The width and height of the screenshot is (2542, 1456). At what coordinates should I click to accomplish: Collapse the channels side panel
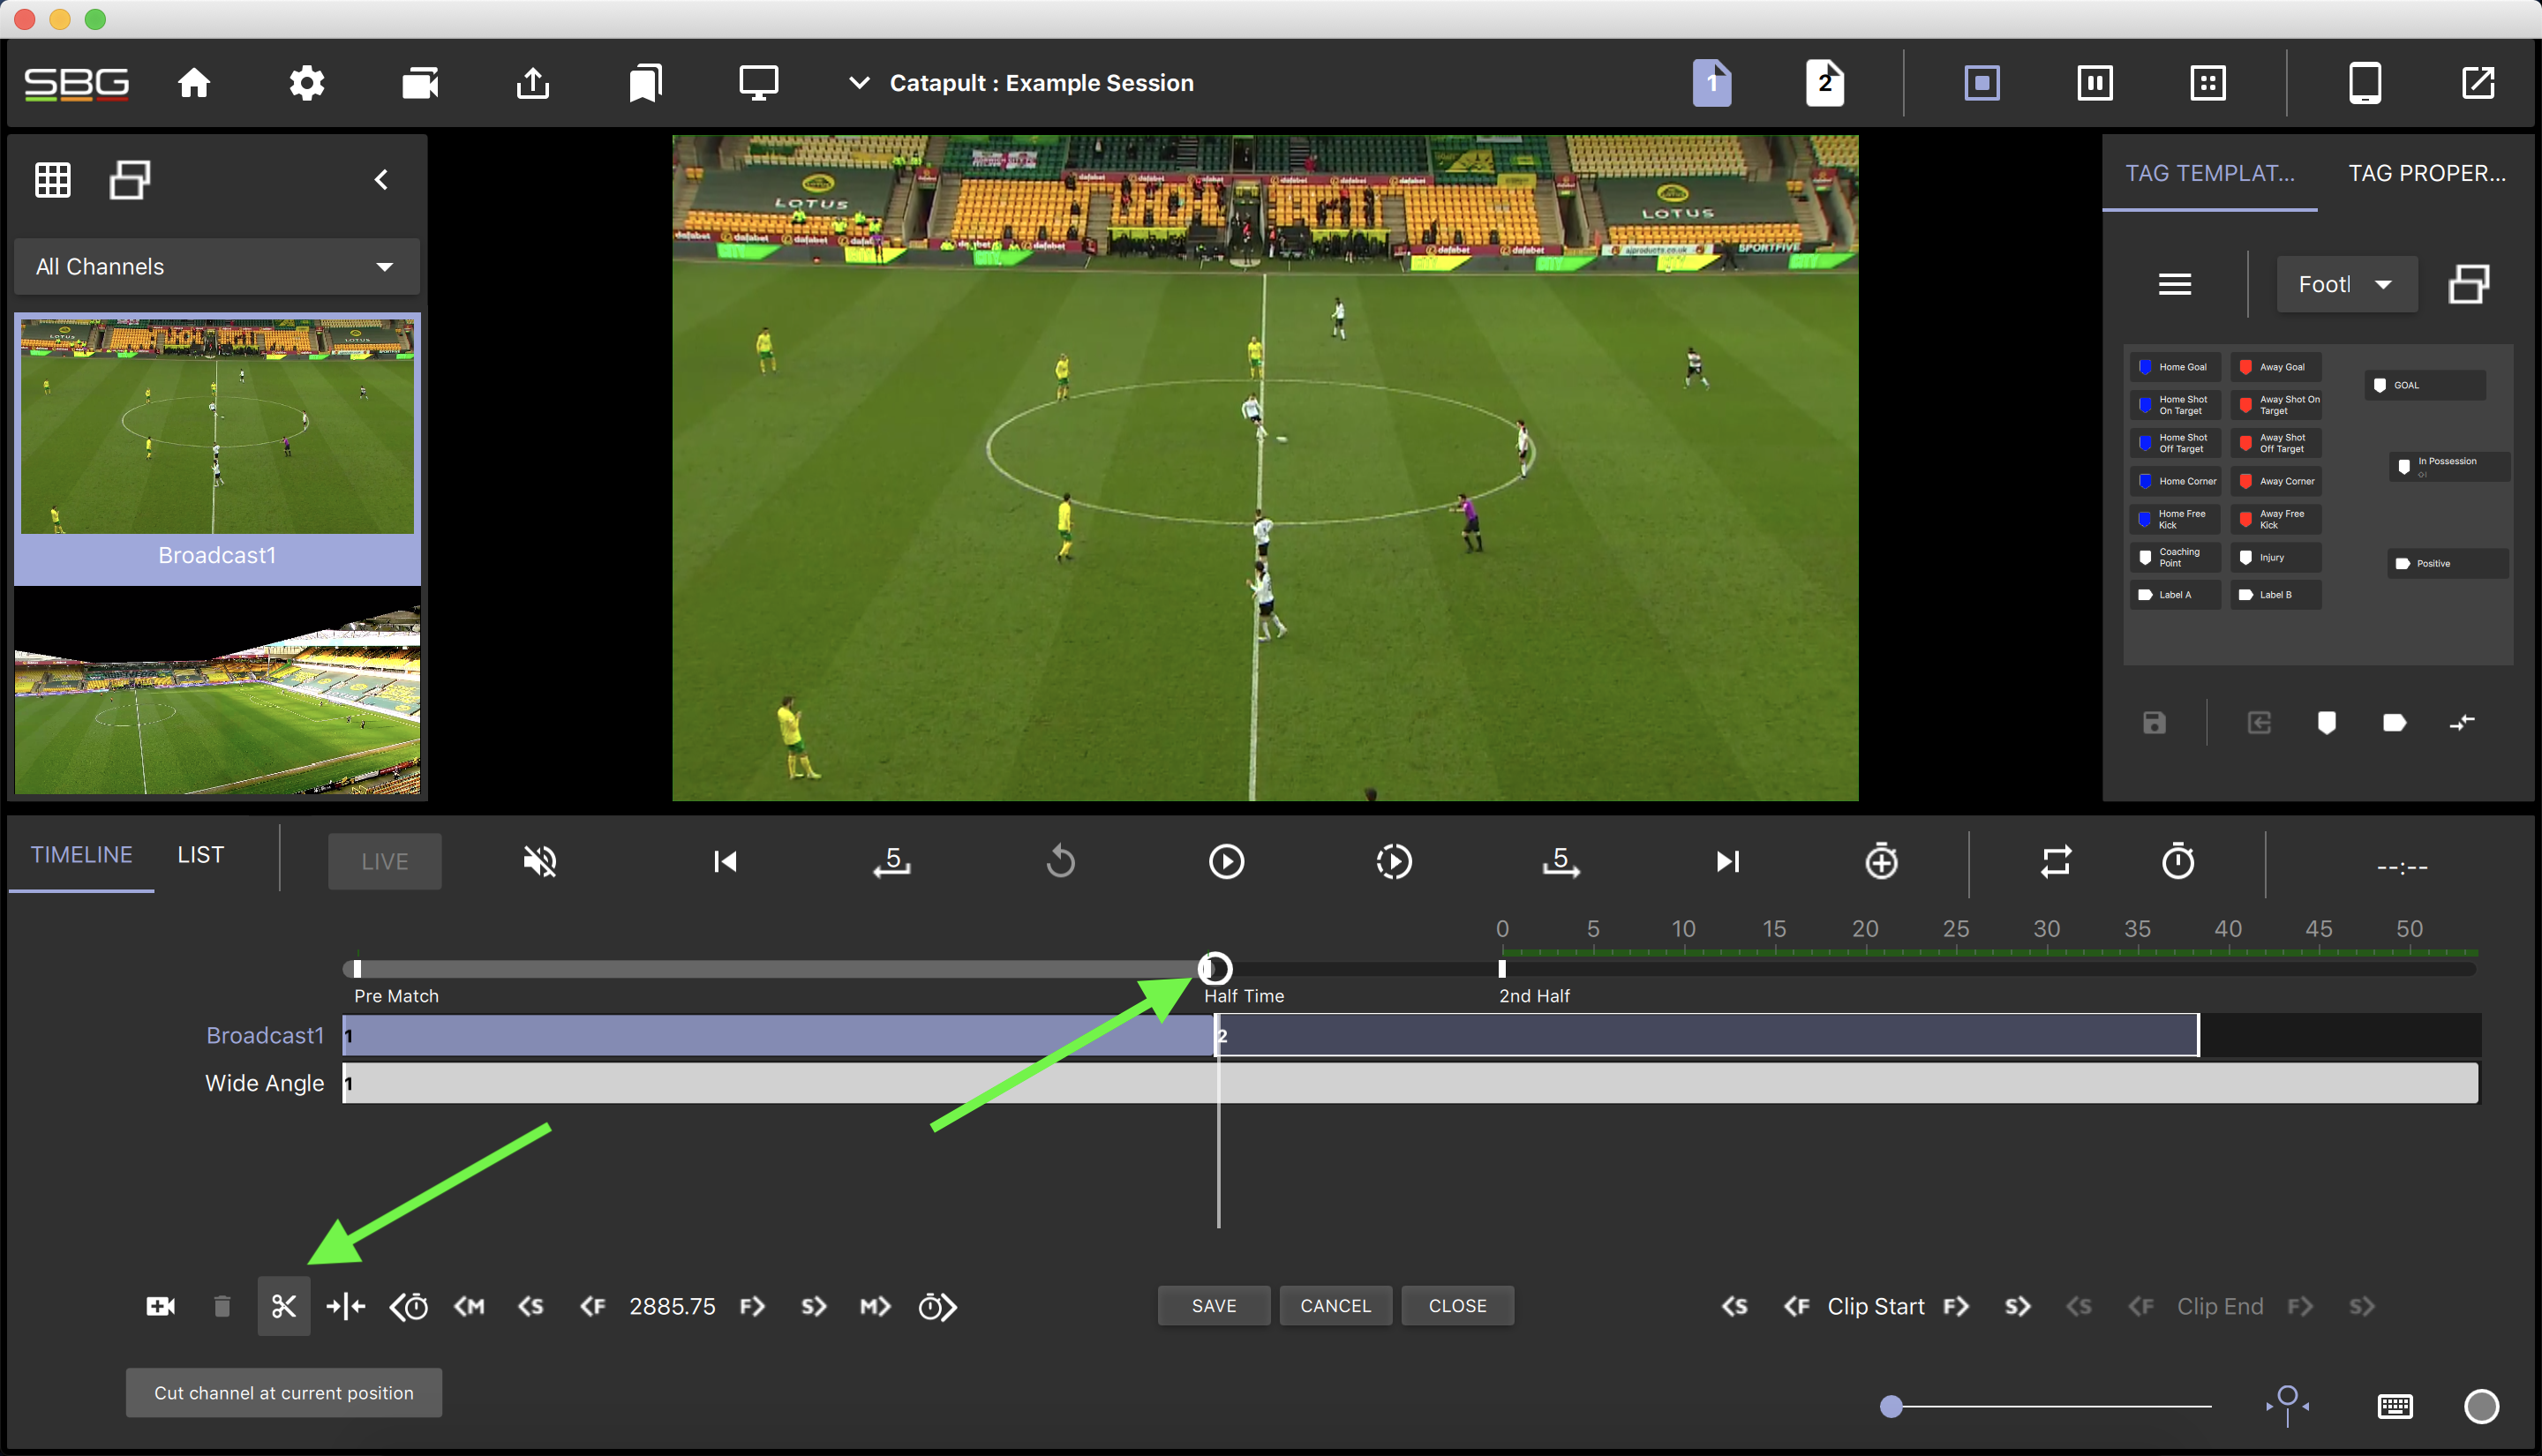click(x=381, y=180)
